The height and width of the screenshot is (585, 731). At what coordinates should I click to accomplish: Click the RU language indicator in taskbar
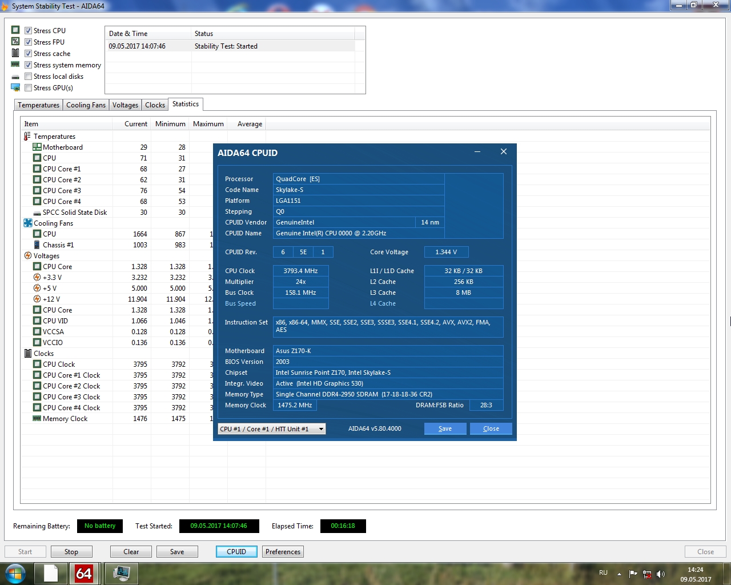(604, 573)
